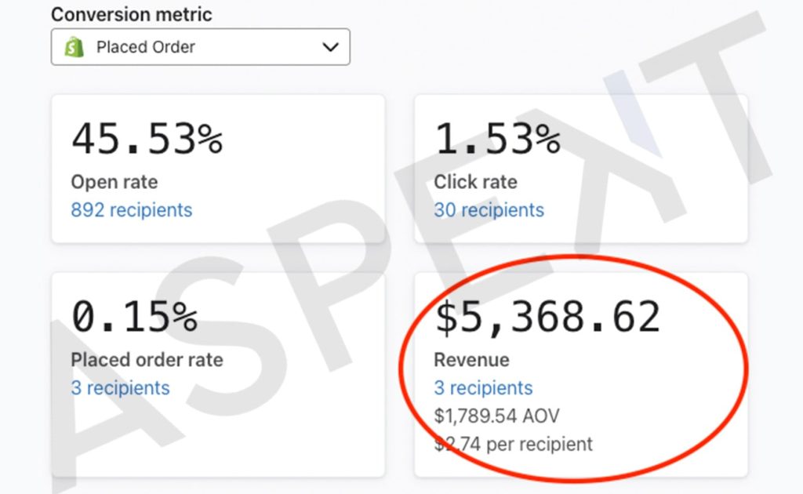Click the $2.74 per recipient text
The image size is (803, 494).
pos(513,444)
